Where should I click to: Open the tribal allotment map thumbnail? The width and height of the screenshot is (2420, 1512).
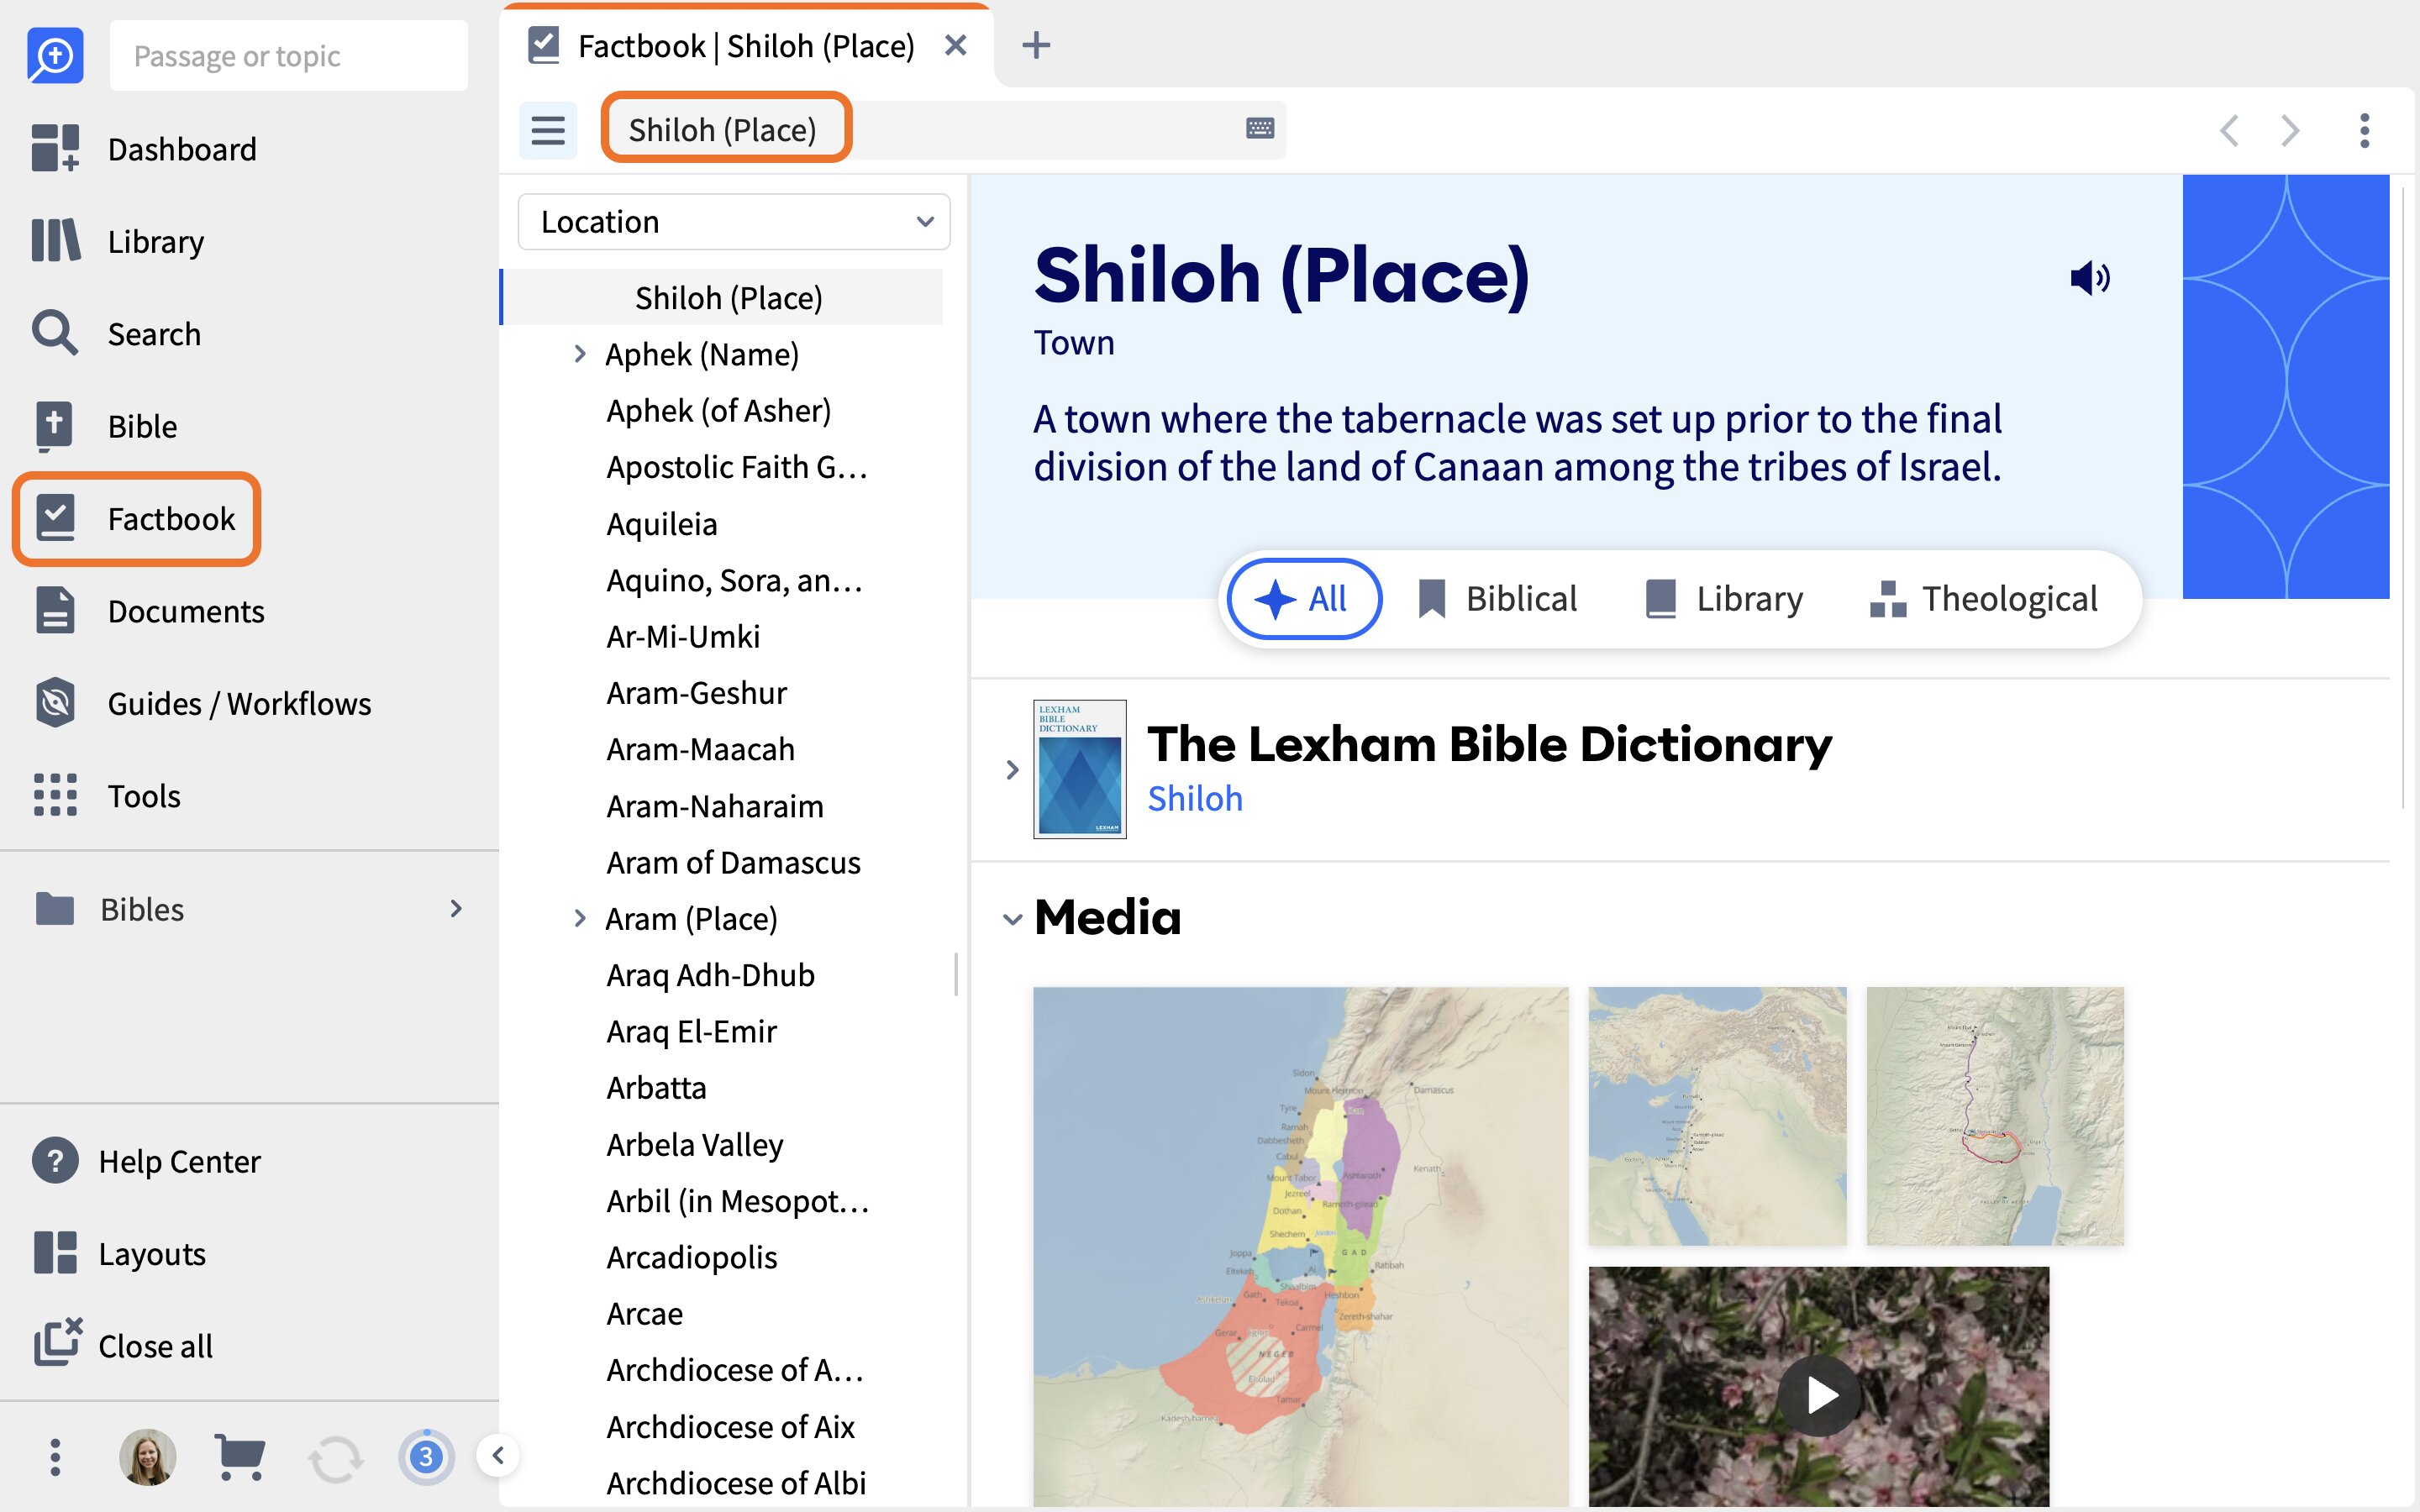[x=1300, y=1246]
